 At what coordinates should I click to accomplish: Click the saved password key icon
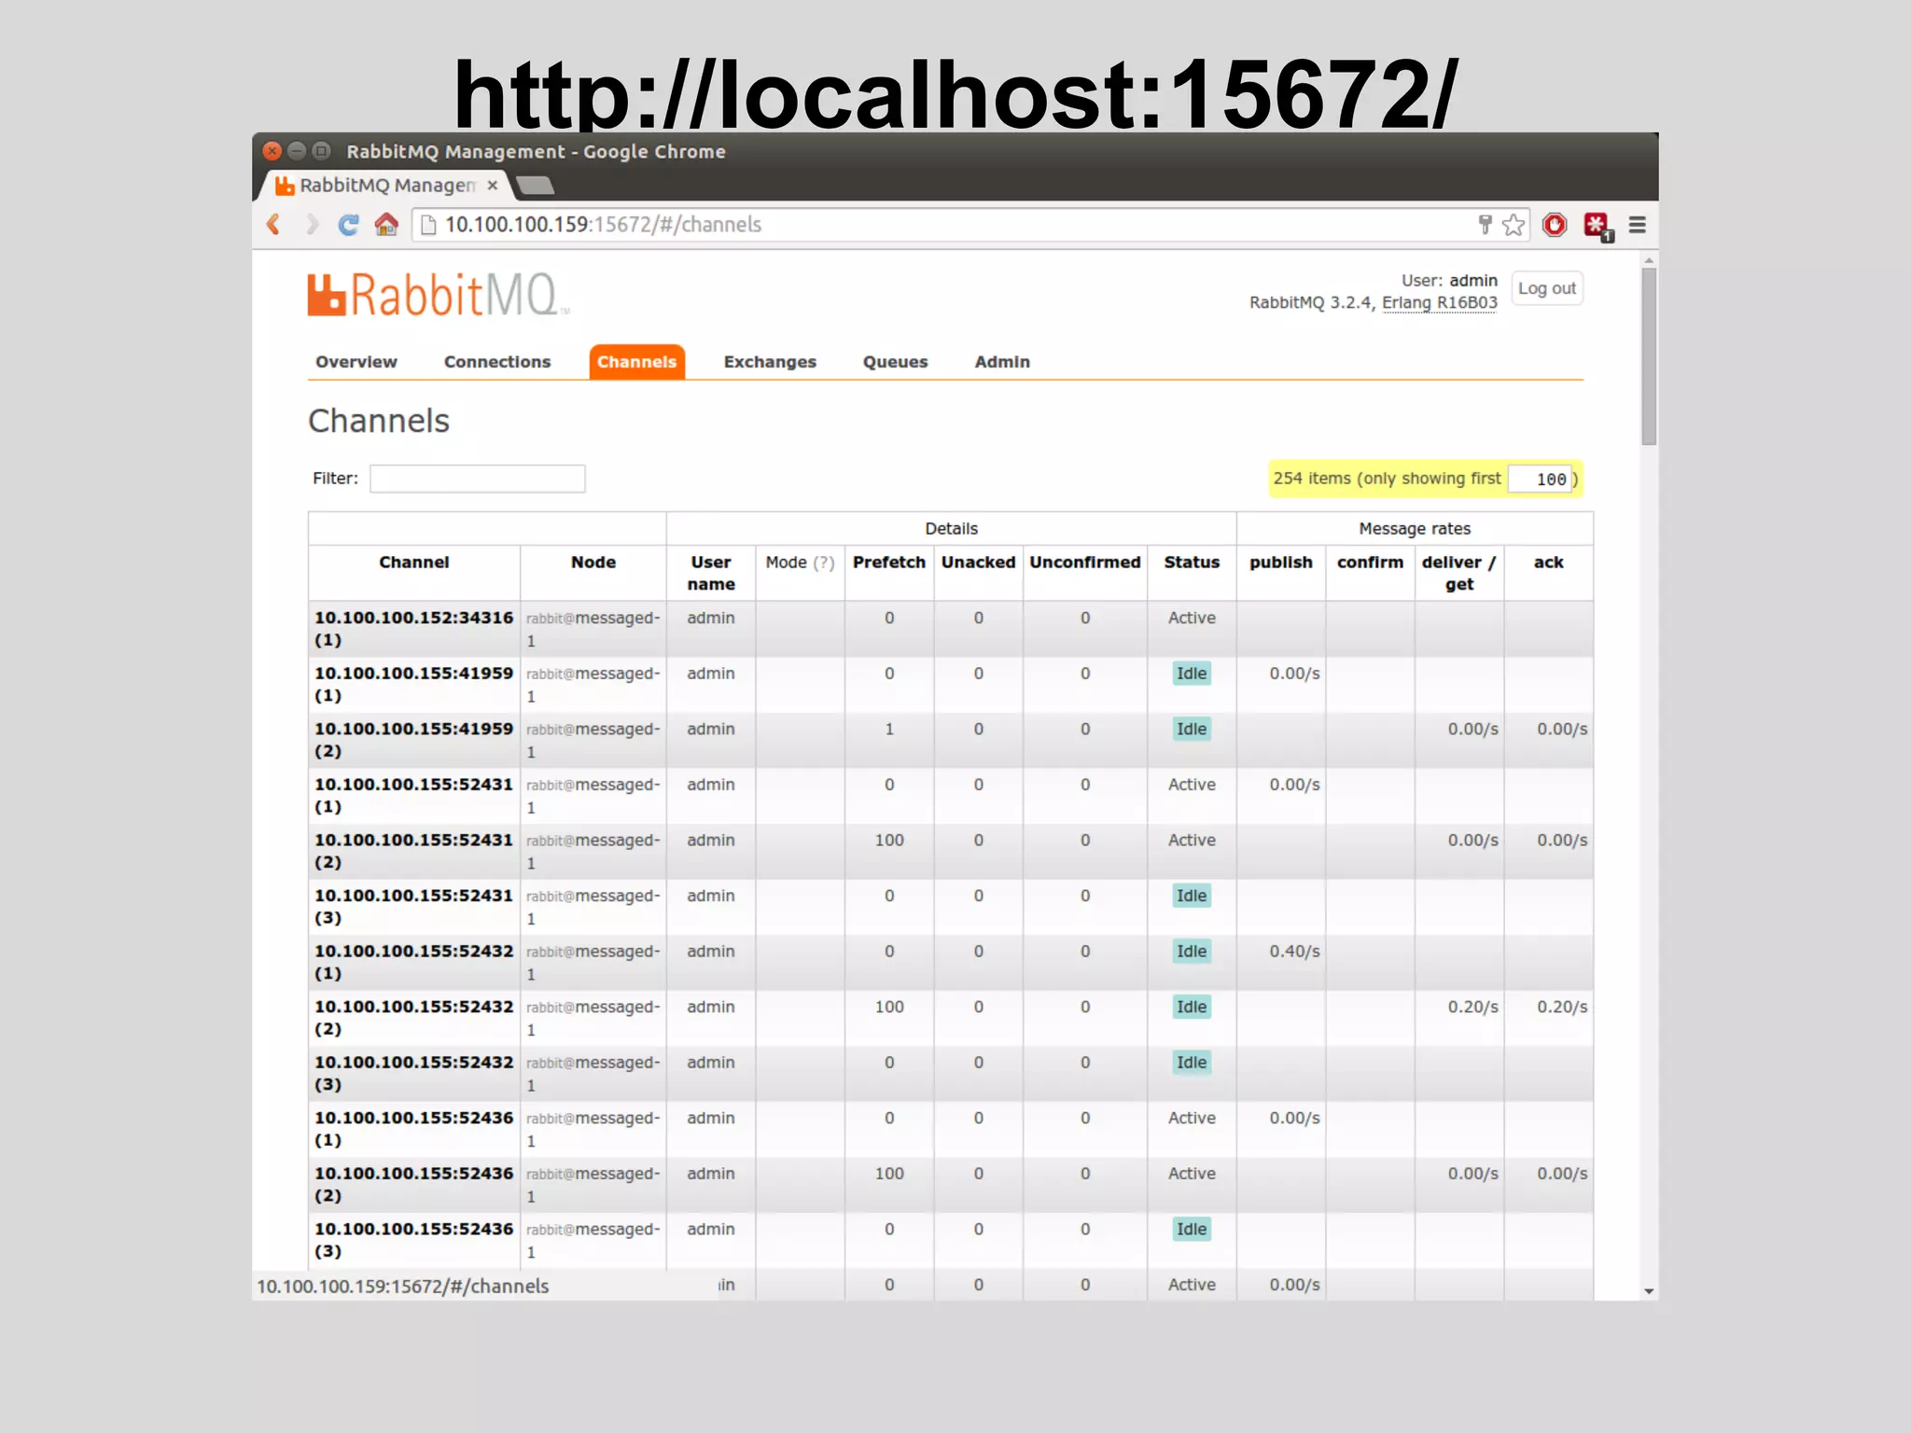(1485, 225)
